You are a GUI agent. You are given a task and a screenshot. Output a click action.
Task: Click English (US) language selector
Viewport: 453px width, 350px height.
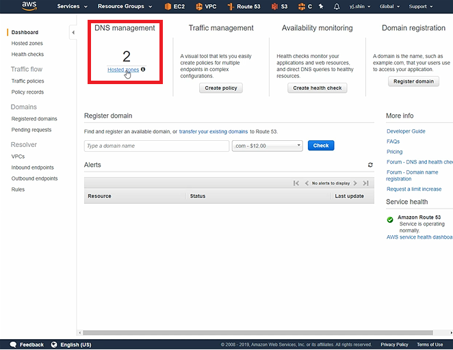tap(76, 345)
